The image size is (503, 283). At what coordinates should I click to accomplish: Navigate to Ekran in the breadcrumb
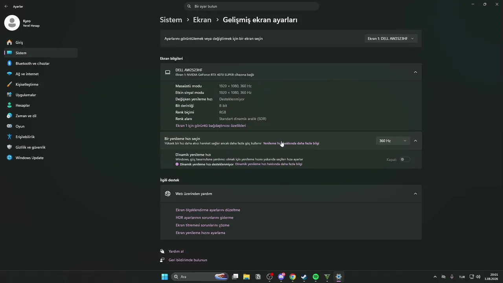coord(202,20)
